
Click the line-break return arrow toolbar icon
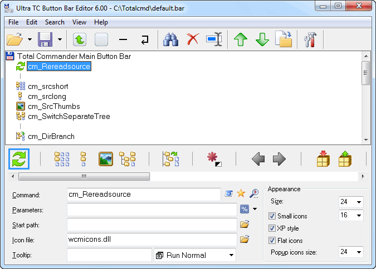pyautogui.click(x=145, y=39)
